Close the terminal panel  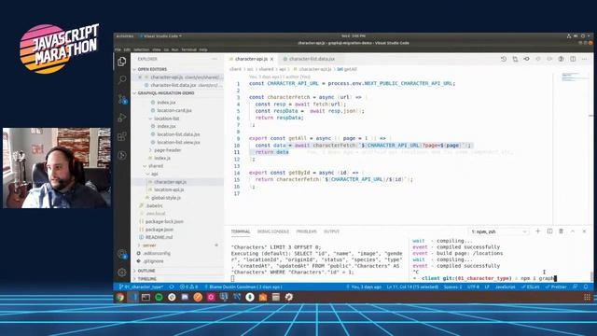[584, 231]
